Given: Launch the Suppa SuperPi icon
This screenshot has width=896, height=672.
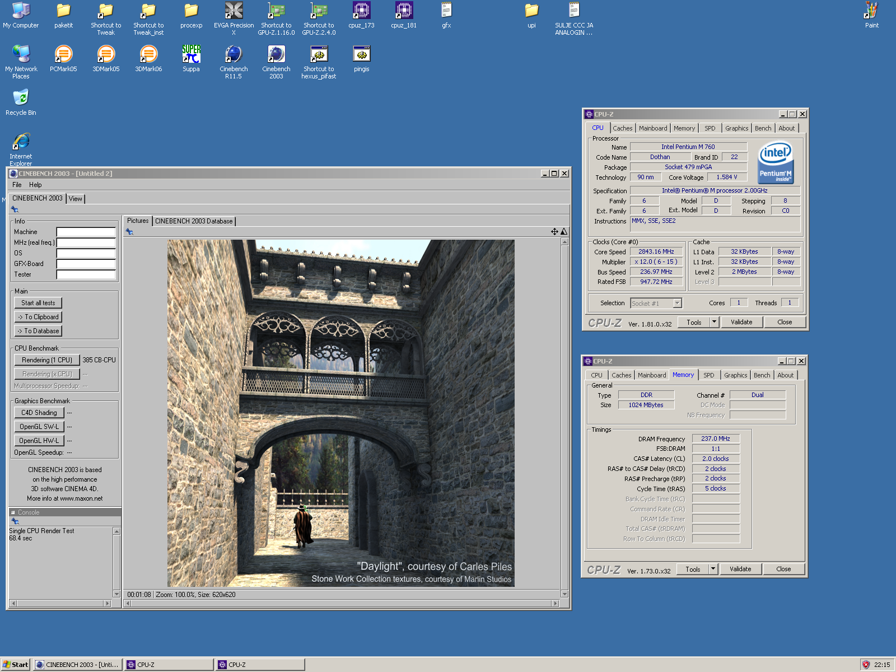Looking at the screenshot, I should point(191,59).
